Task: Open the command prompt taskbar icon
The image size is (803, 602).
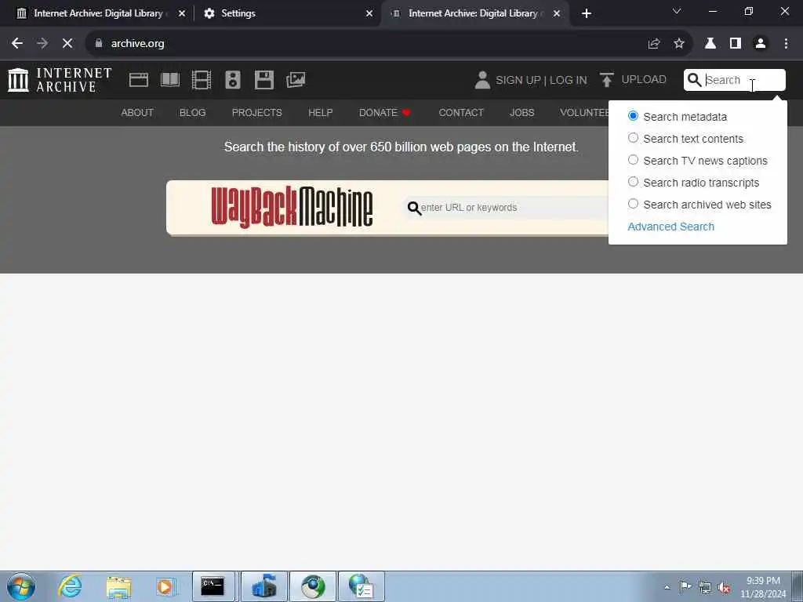Action: (x=213, y=586)
